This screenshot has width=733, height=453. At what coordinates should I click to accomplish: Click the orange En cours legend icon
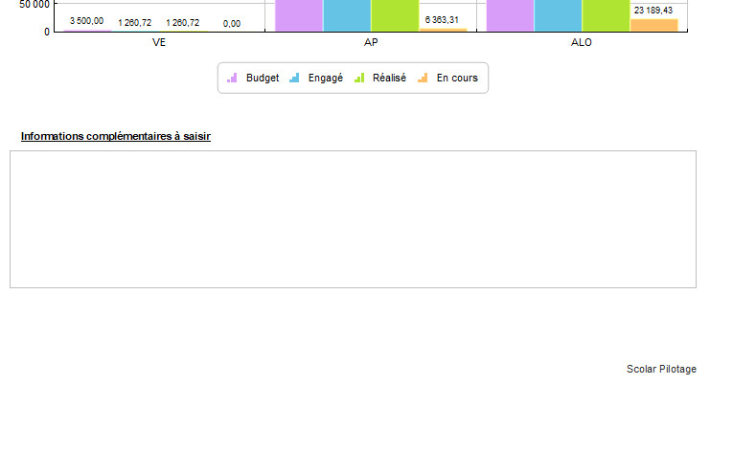coord(423,78)
